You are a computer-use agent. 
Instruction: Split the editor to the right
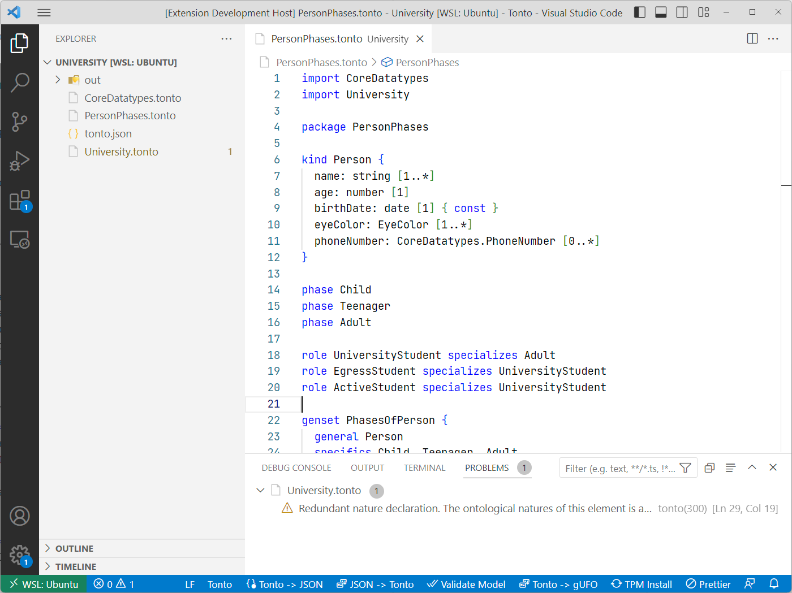tap(752, 38)
